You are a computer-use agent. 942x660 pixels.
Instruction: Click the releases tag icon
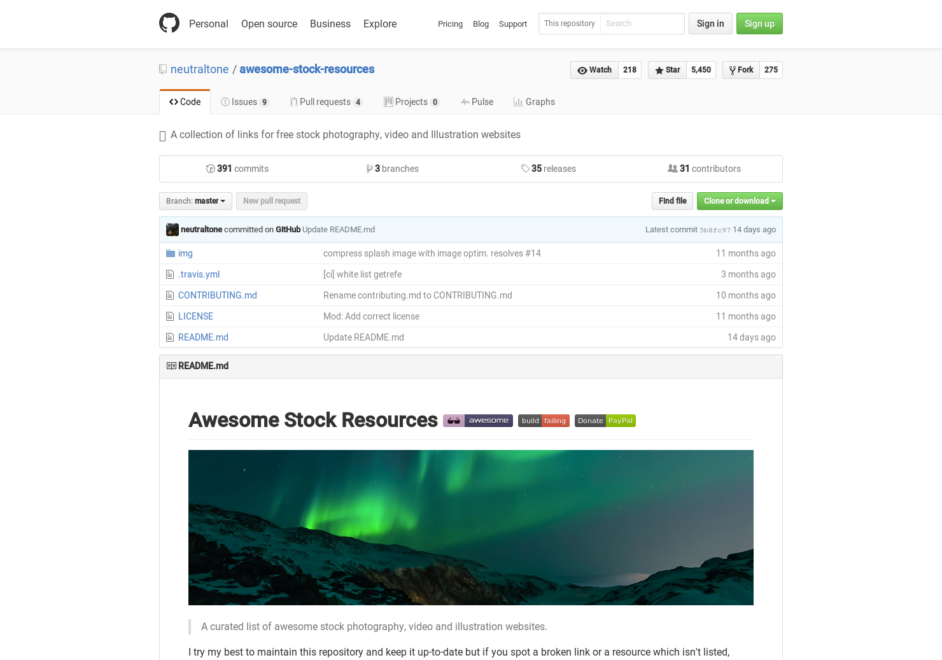pyautogui.click(x=526, y=168)
